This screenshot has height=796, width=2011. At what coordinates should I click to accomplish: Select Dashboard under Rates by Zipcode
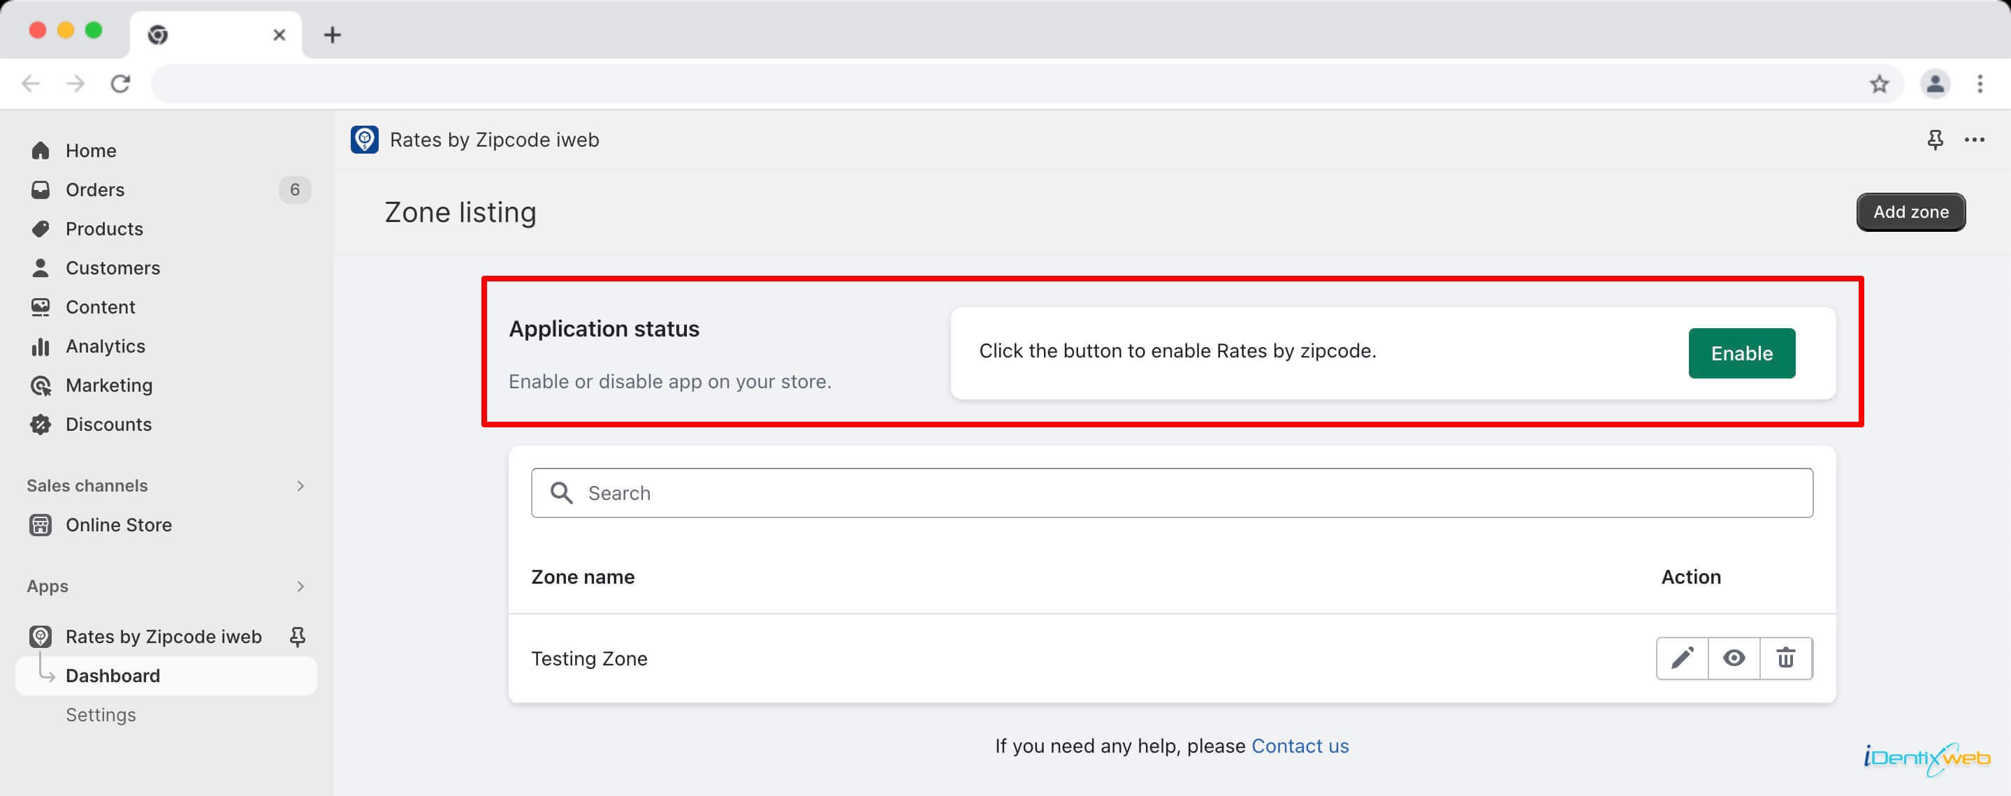[166, 676]
